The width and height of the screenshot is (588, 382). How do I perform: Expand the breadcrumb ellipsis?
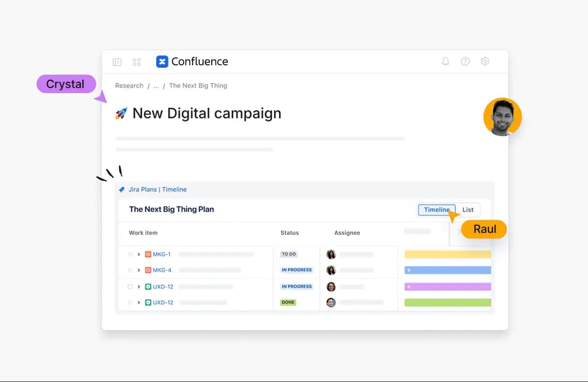156,86
